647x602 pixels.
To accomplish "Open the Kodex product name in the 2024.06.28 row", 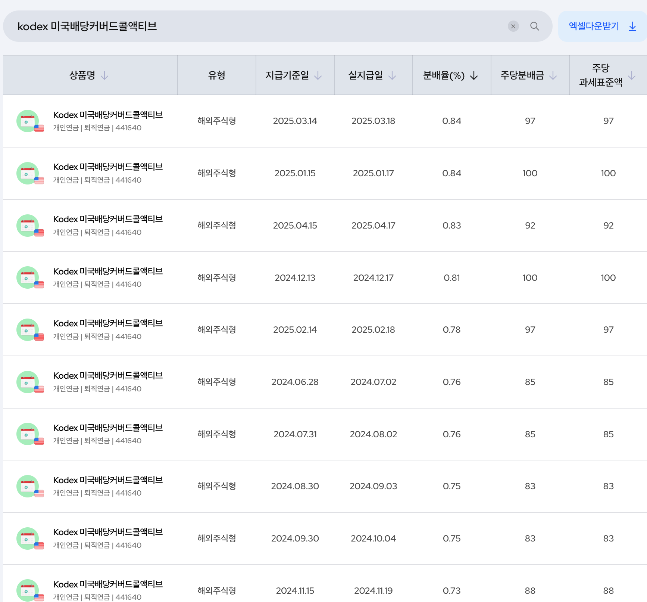I will pyautogui.click(x=108, y=376).
